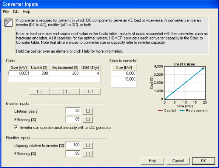
Task: Select the 19.000 size to consider
Action: tap(124, 79)
